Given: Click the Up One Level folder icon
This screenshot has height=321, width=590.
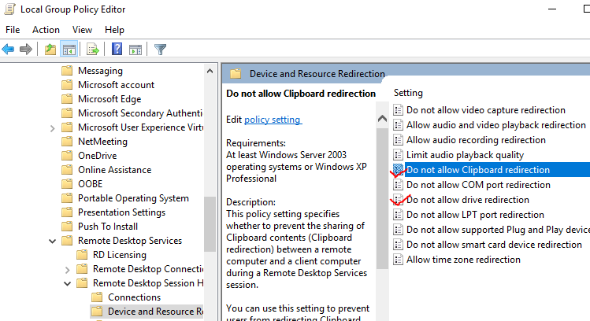Looking at the screenshot, I should tap(50, 49).
